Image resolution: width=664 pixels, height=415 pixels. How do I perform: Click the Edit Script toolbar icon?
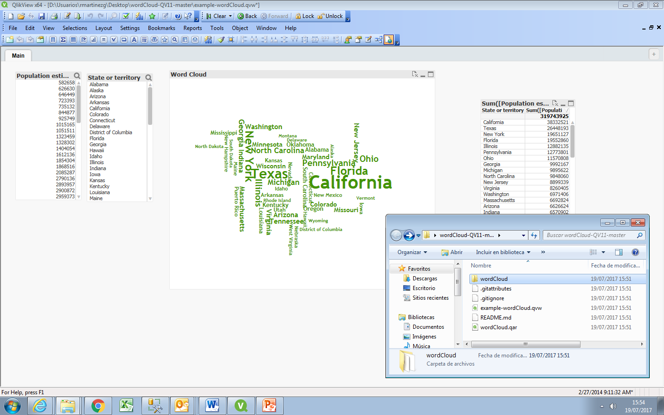tap(67, 16)
